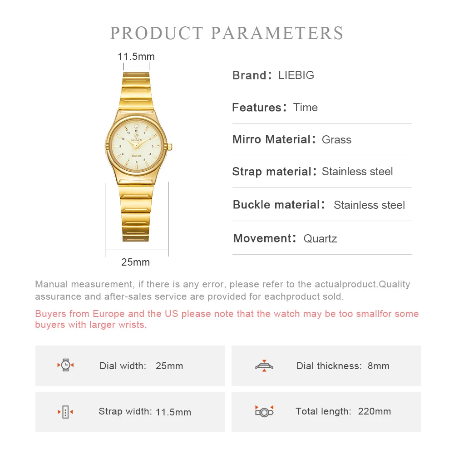
Task: Click the gold watch dial face
Action: tap(136, 147)
